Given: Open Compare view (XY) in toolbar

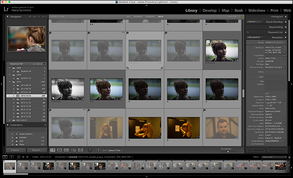Looking at the screenshot, I should click(66, 150).
